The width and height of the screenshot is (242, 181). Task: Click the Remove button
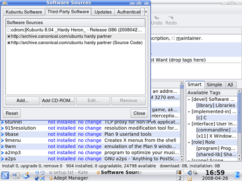point(128,100)
